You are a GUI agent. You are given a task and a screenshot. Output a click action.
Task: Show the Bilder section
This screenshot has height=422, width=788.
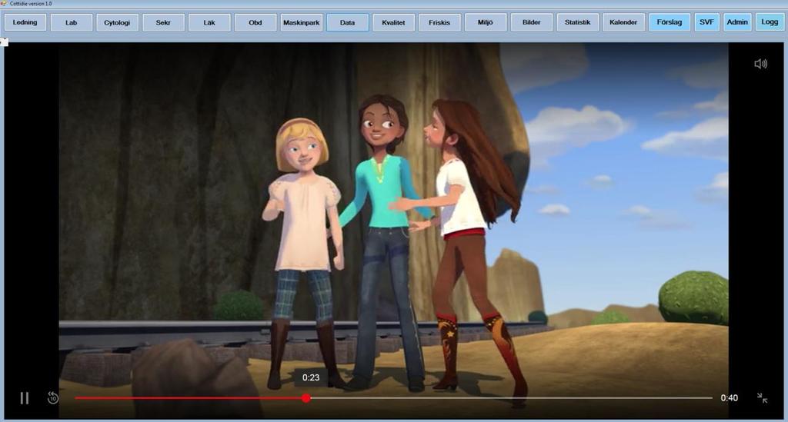pos(532,22)
